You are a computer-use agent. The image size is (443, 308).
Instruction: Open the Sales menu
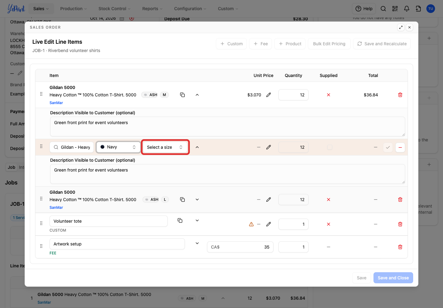(41, 9)
